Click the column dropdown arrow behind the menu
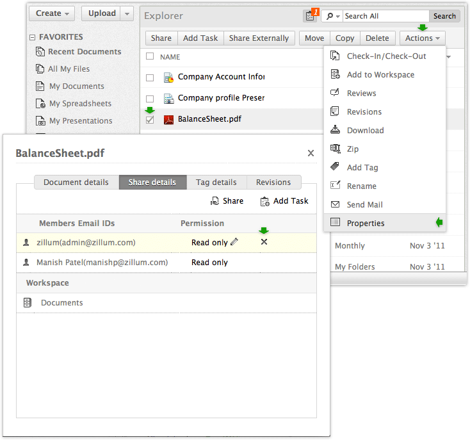Image resolution: width=470 pixels, height=440 pixels. 449,56
